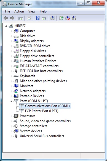Expand the Computer category

pyautogui.click(x=11, y=31)
